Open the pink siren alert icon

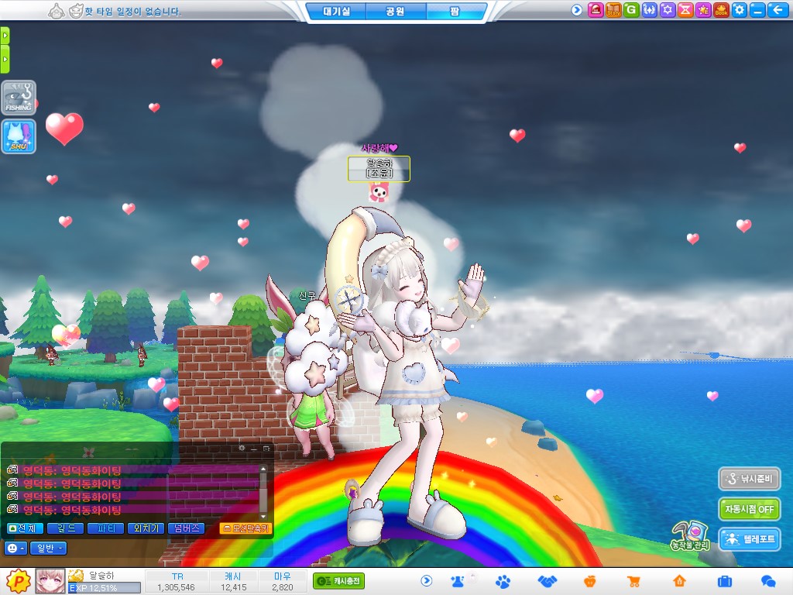point(596,10)
